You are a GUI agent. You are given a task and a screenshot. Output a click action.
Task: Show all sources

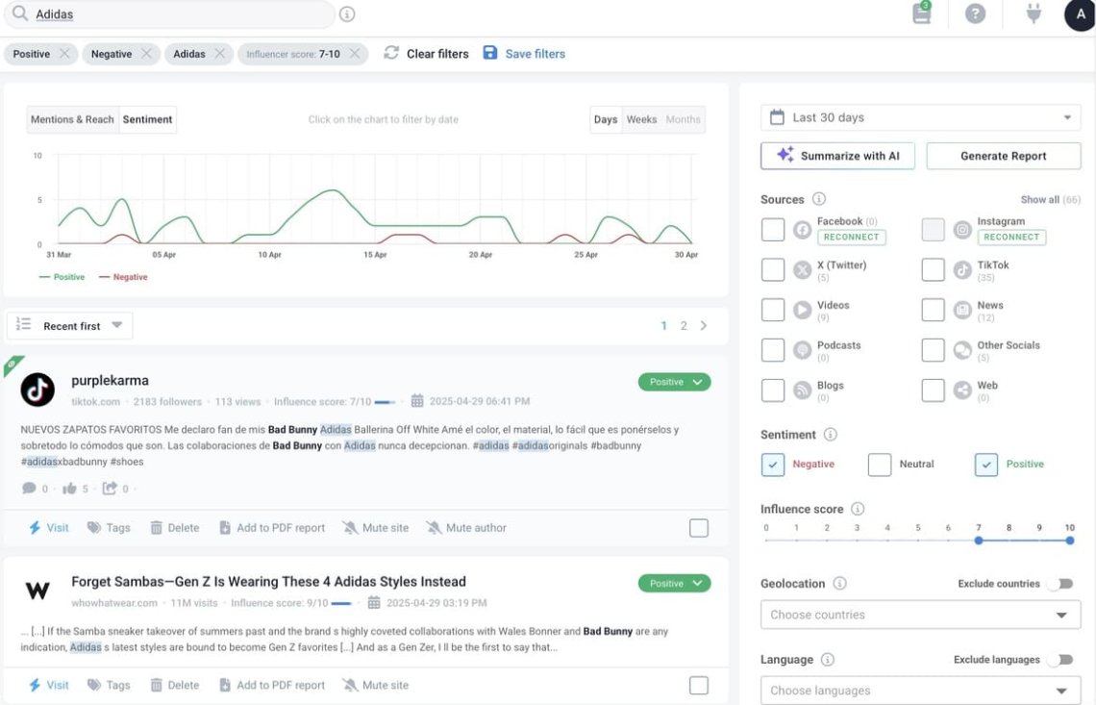pos(1050,200)
